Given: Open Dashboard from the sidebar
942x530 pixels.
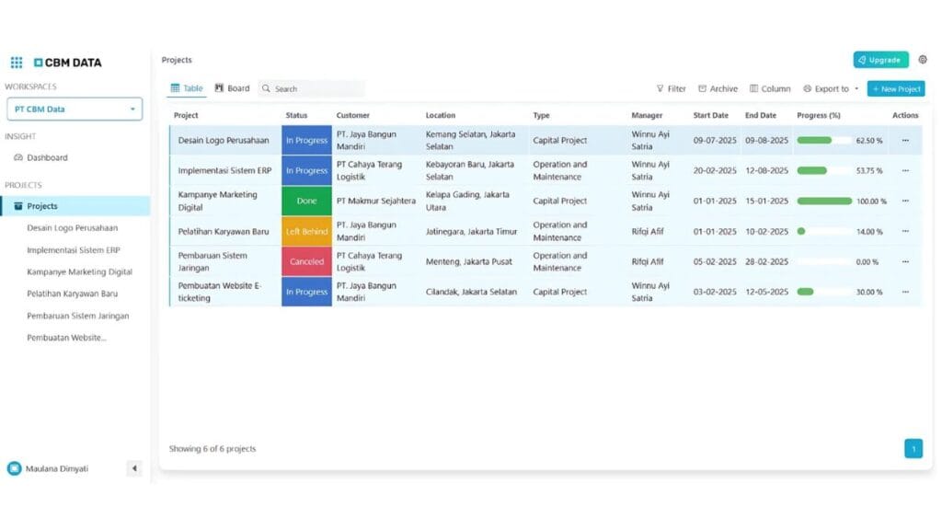Looking at the screenshot, I should pyautogui.click(x=47, y=157).
